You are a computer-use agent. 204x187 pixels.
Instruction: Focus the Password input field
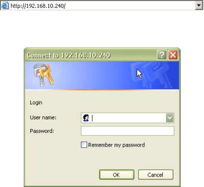coord(127,131)
